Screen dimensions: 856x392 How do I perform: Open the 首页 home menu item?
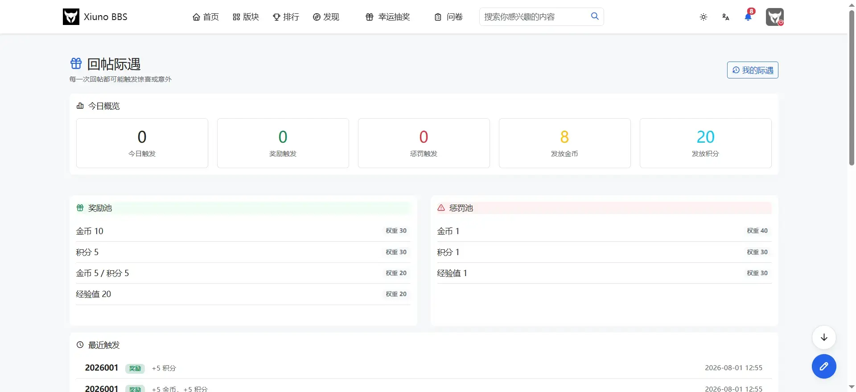[206, 17]
